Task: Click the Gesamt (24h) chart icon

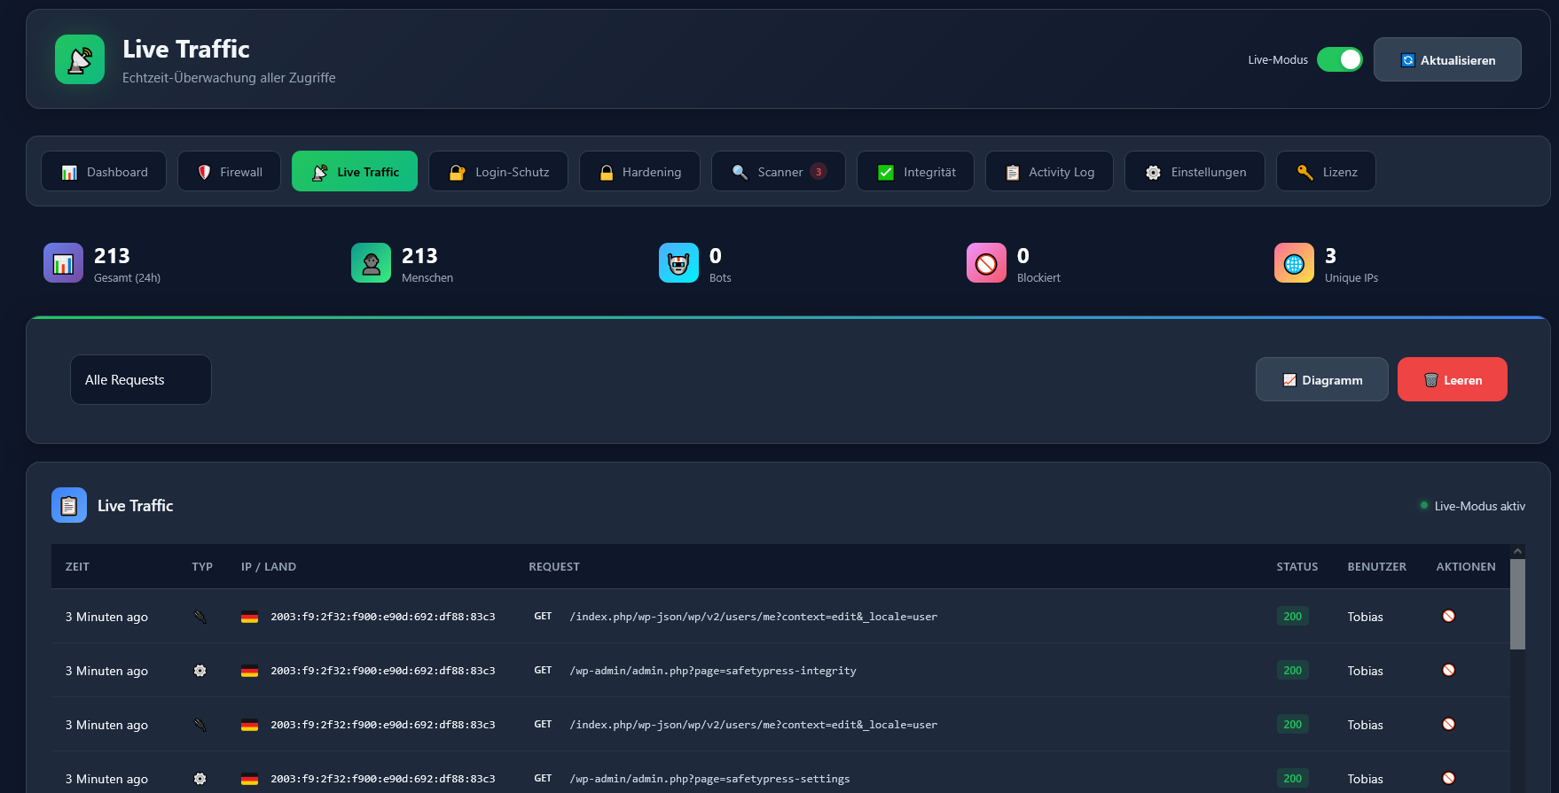Action: click(x=63, y=263)
